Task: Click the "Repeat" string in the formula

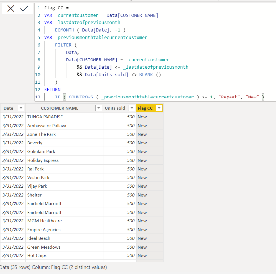Action: (x=229, y=97)
